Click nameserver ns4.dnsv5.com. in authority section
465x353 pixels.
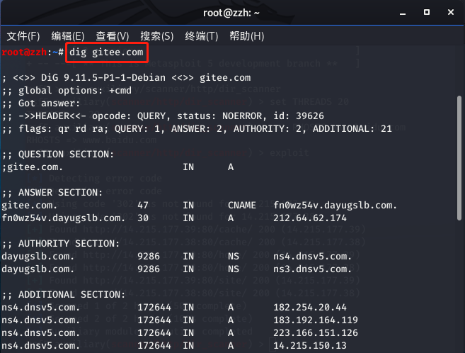click(313, 257)
